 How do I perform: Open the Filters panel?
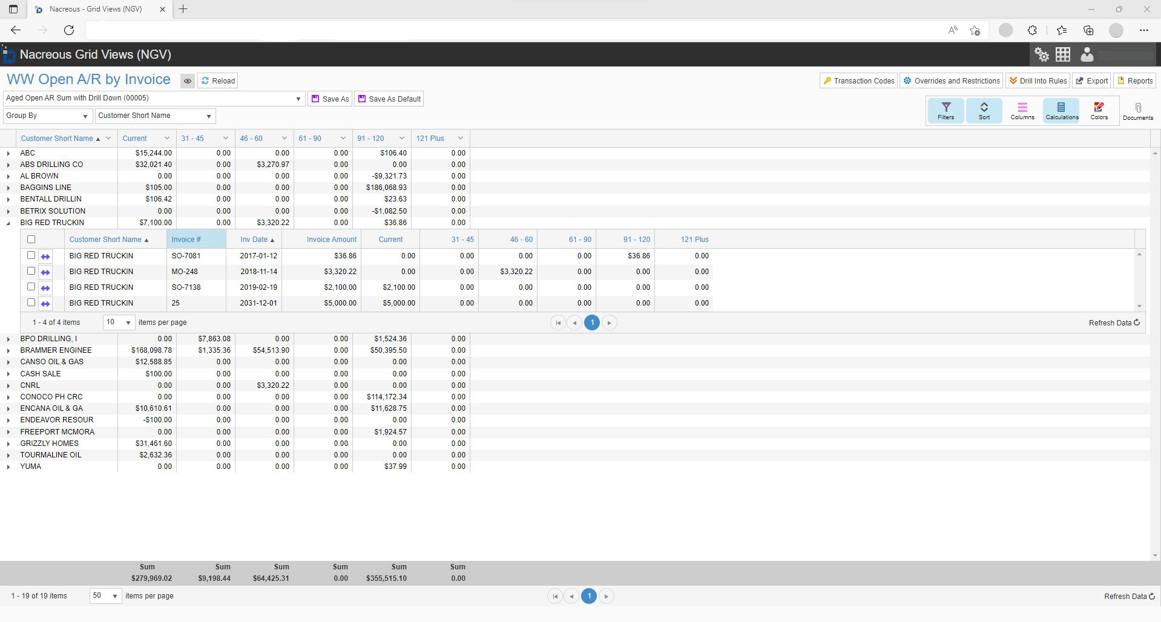[945, 110]
